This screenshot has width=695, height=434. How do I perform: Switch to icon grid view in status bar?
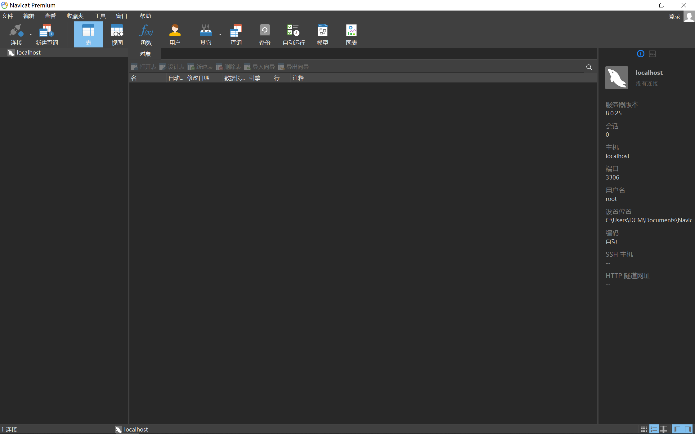pyautogui.click(x=644, y=429)
